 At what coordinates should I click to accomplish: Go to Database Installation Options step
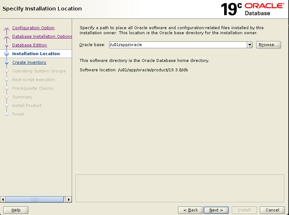coord(42,36)
